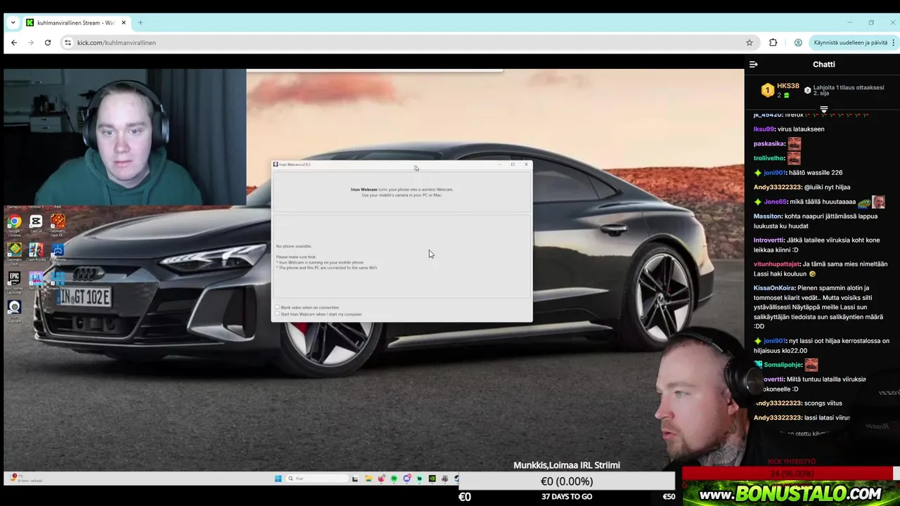Go back in the browser
Screen dimensions: 900x506
(14, 42)
